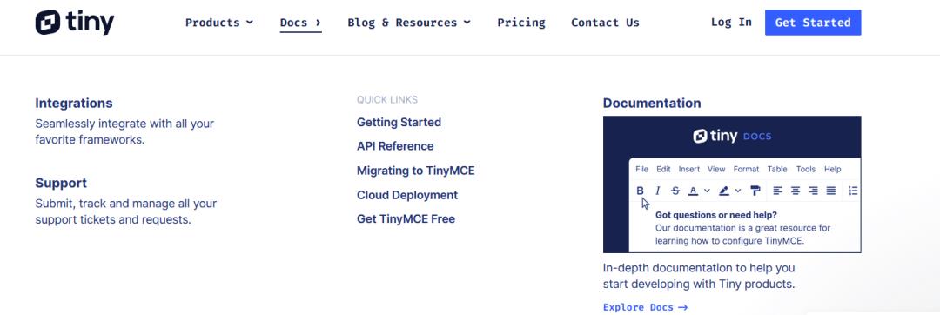Click the format painter icon in preview
The width and height of the screenshot is (940, 315).
coord(755,191)
